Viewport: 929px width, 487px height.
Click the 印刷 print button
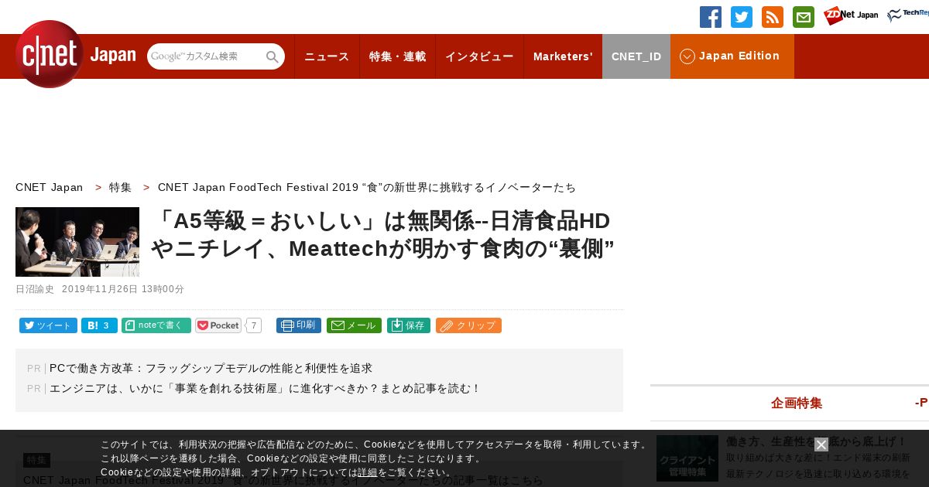299,325
